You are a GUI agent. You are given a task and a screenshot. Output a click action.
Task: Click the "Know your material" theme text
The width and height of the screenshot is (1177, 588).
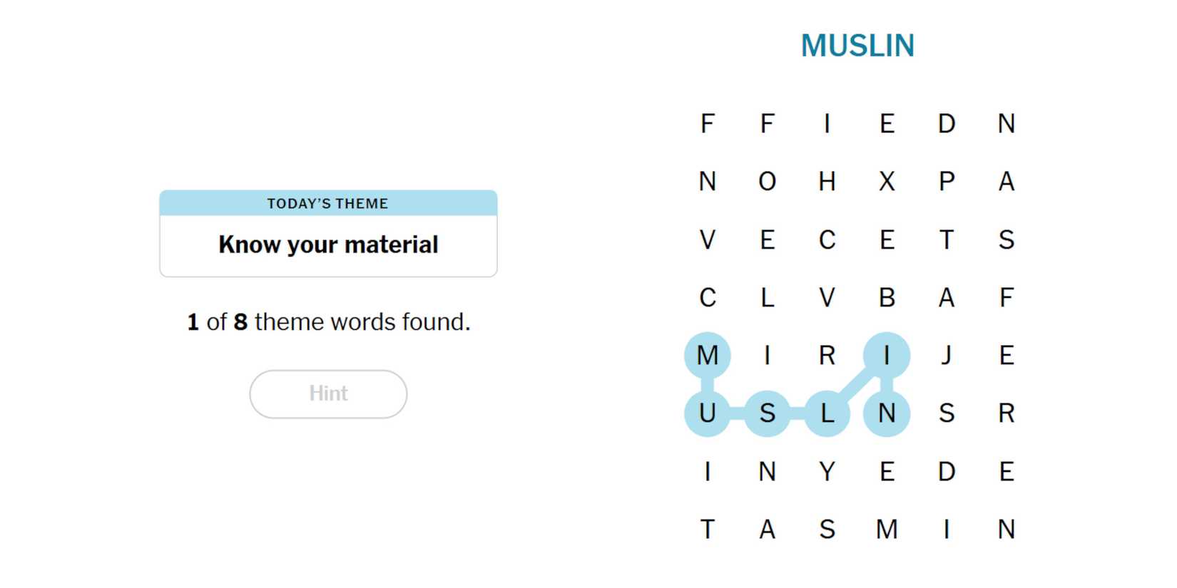pos(328,244)
